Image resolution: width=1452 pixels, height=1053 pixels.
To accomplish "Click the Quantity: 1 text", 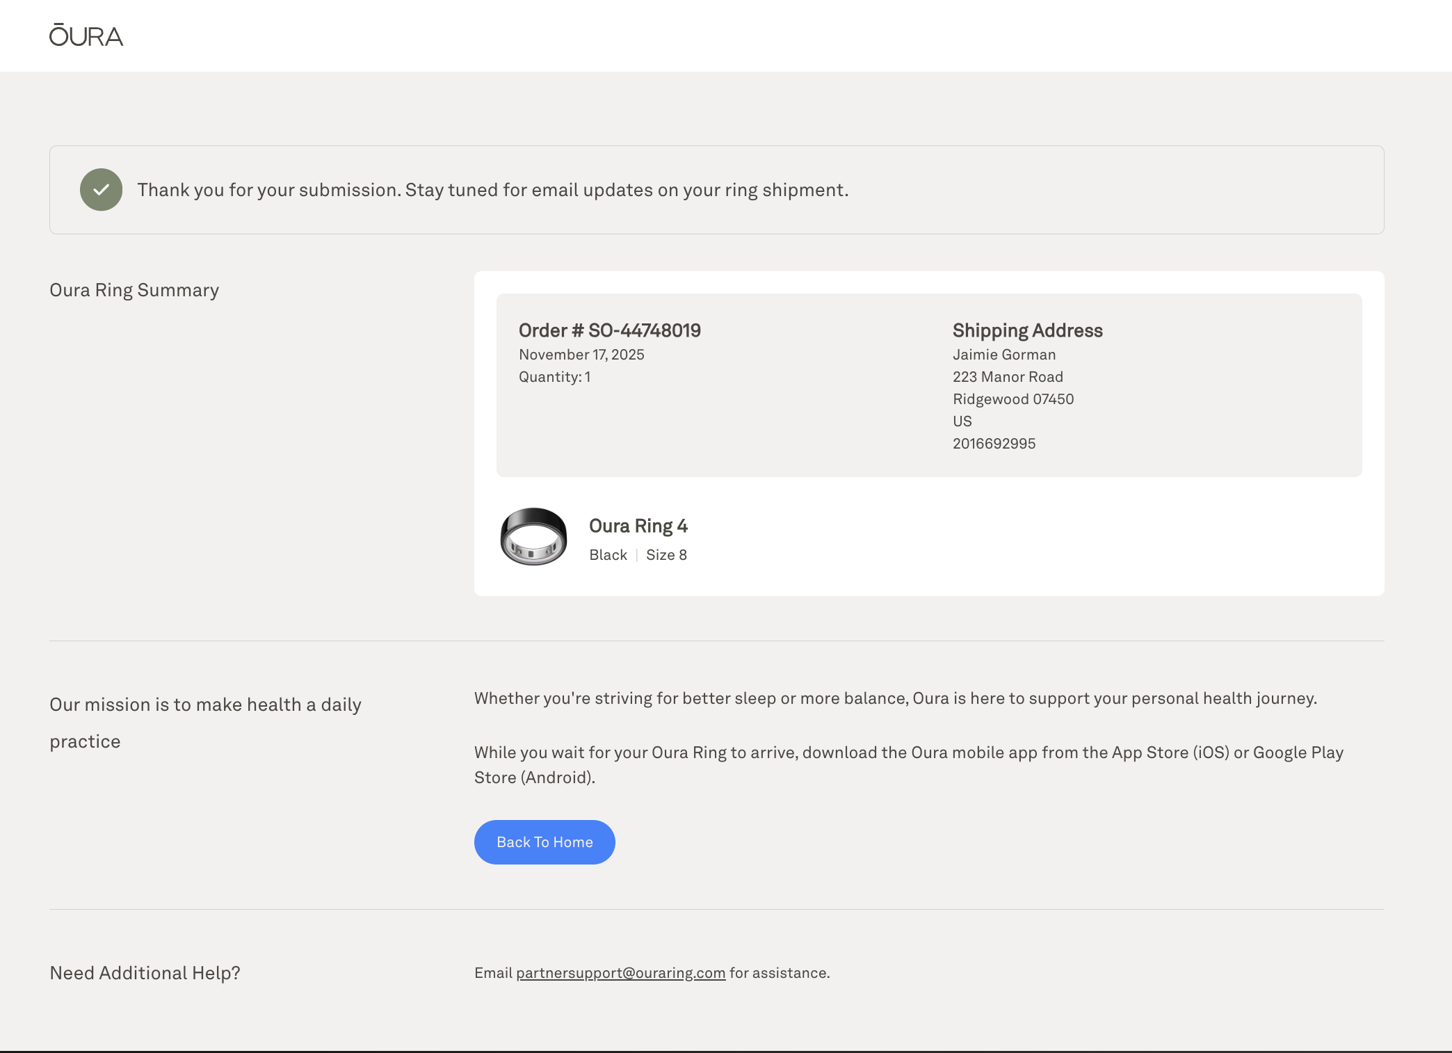I will pos(554,377).
